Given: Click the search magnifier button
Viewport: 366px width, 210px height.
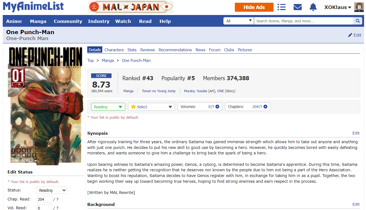Looking at the screenshot, I should 357,21.
